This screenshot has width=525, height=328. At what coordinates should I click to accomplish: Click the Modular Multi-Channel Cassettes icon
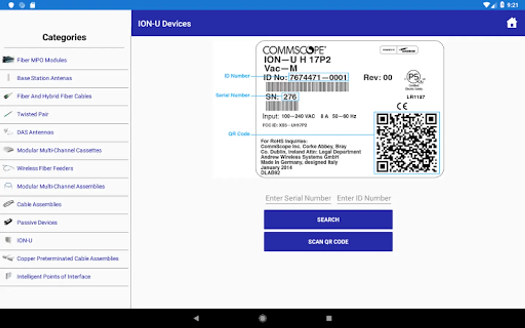[x=8, y=150]
